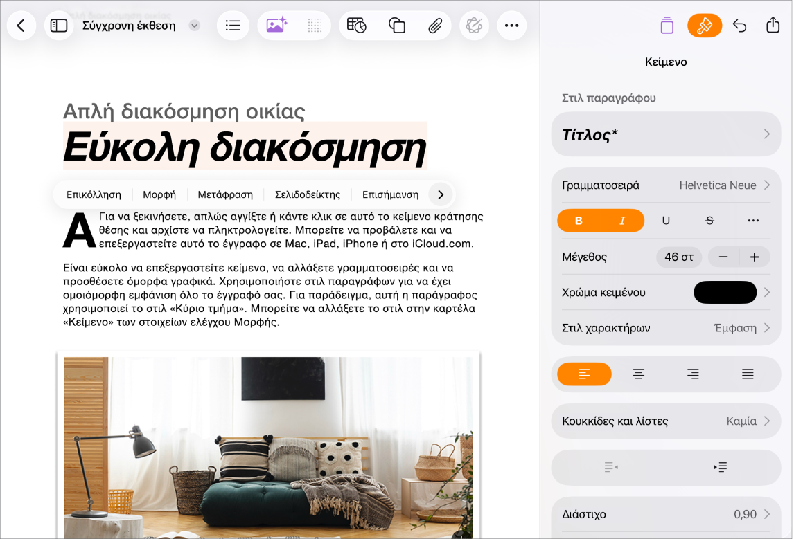Toggle Bold formatting off
The height and width of the screenshot is (539, 794).
pyautogui.click(x=579, y=221)
